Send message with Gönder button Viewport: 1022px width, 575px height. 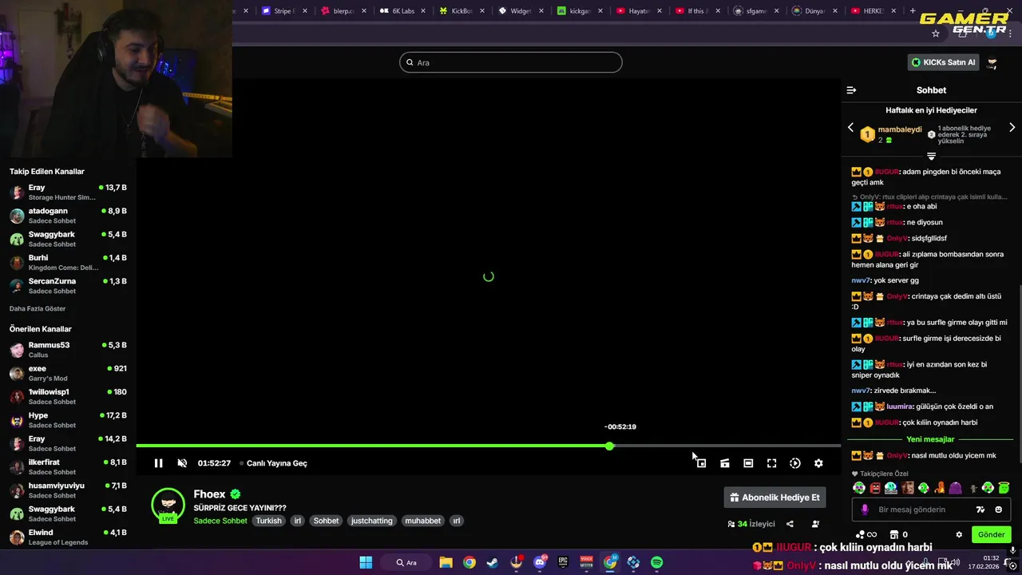(992, 535)
